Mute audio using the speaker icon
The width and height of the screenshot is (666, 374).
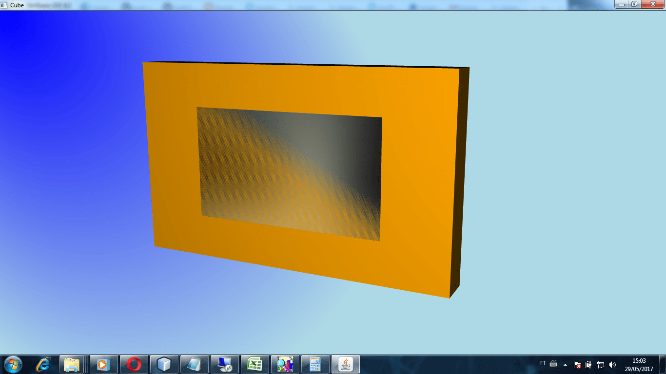[x=611, y=365]
